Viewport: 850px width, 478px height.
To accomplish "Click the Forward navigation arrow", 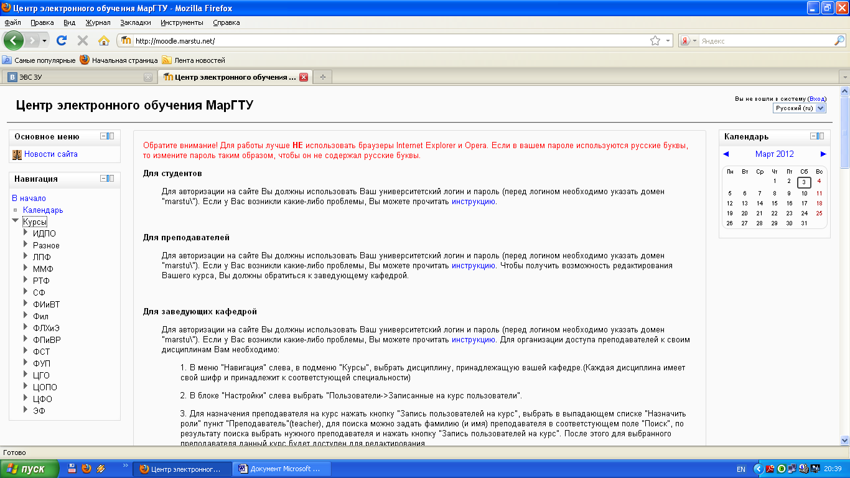I will pyautogui.click(x=32, y=40).
